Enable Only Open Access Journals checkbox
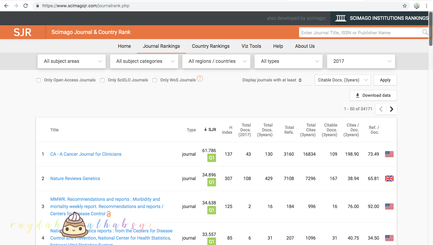The width and height of the screenshot is (433, 245). (39, 80)
